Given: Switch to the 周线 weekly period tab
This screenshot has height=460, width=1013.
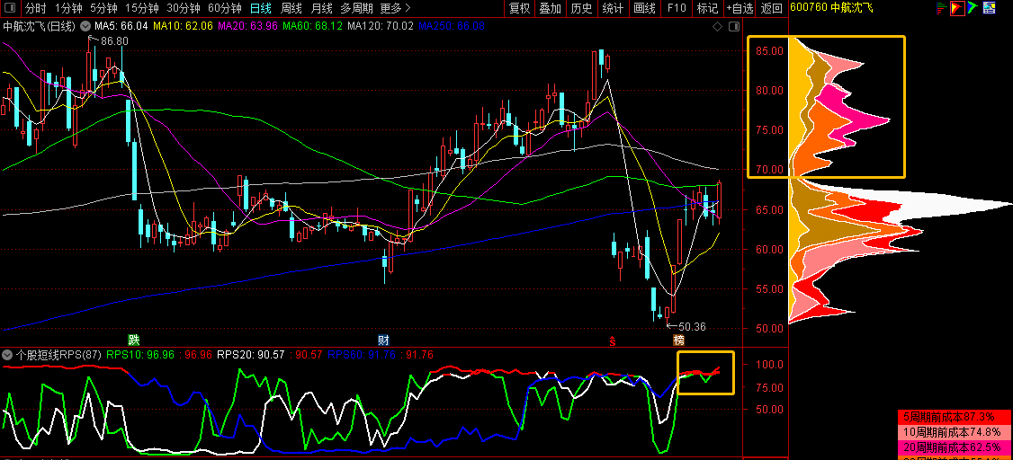Looking at the screenshot, I should tap(291, 8).
